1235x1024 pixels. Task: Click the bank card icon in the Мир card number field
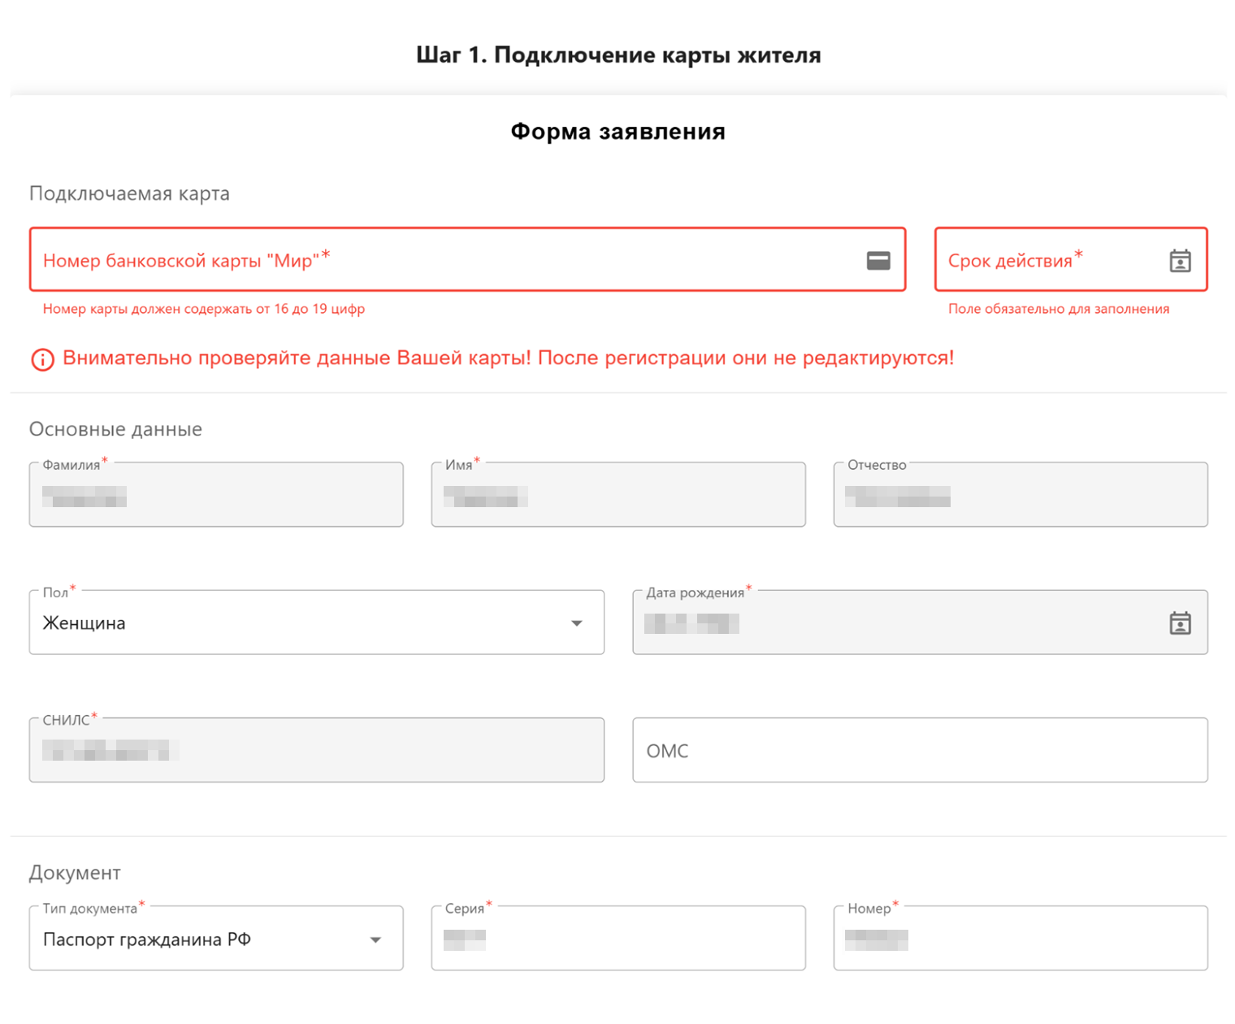tap(877, 260)
